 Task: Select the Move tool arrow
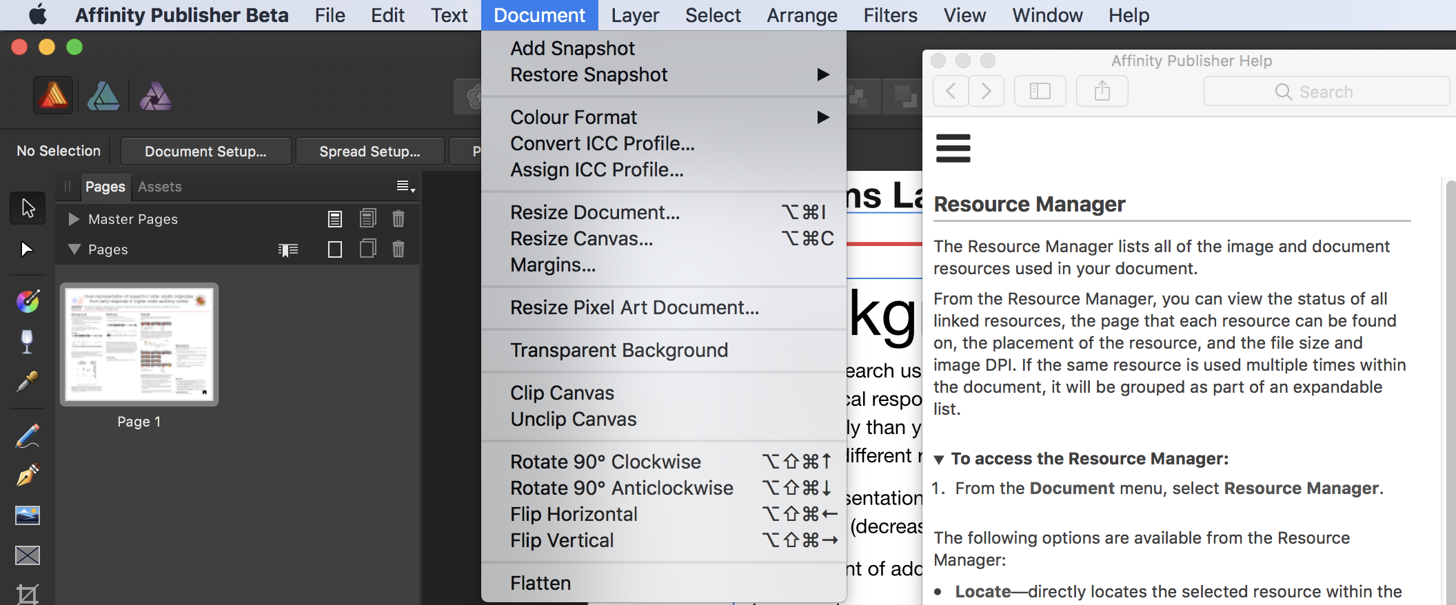pos(28,208)
